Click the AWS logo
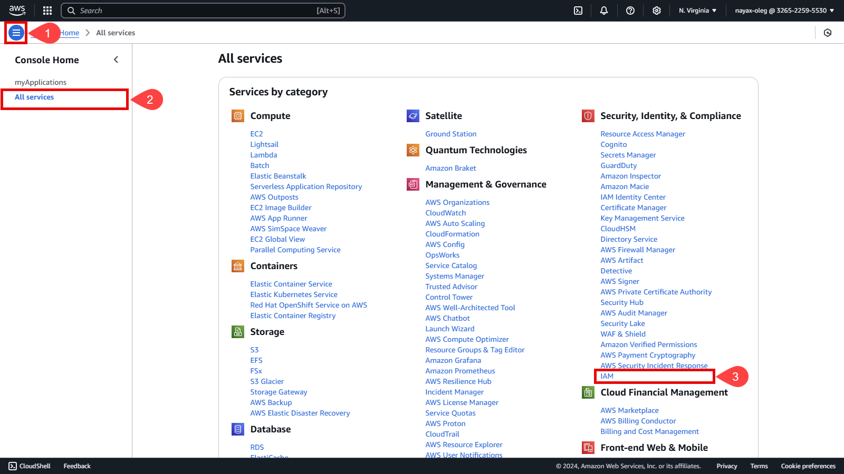The height and width of the screenshot is (474, 844). tap(17, 11)
